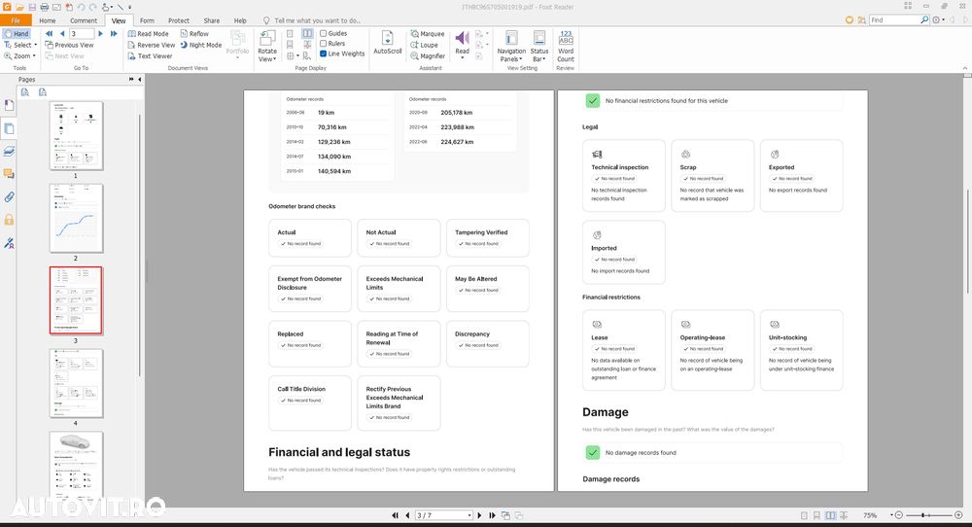Open page number dropdown in status bar
Image resolution: width=972 pixels, height=527 pixels.
click(469, 515)
